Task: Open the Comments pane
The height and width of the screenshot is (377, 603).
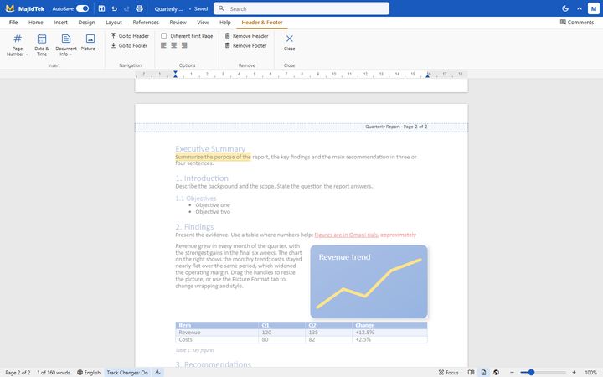Action: pyautogui.click(x=577, y=23)
